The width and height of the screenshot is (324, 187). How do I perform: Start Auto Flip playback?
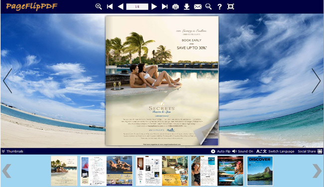click(x=220, y=151)
